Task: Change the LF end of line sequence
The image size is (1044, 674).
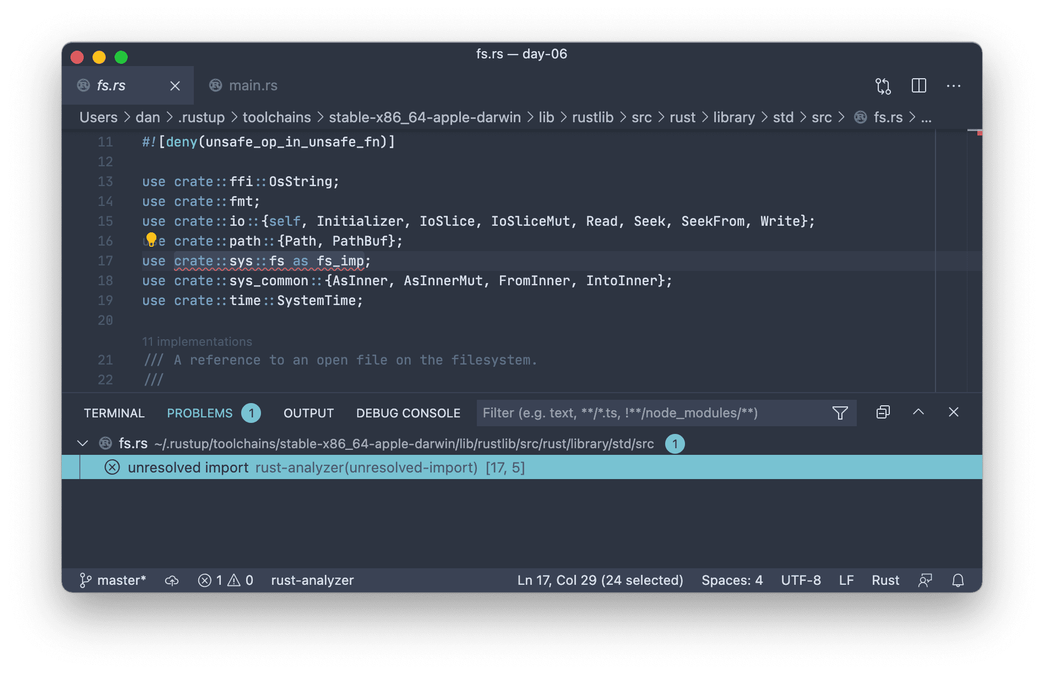Action: point(846,580)
